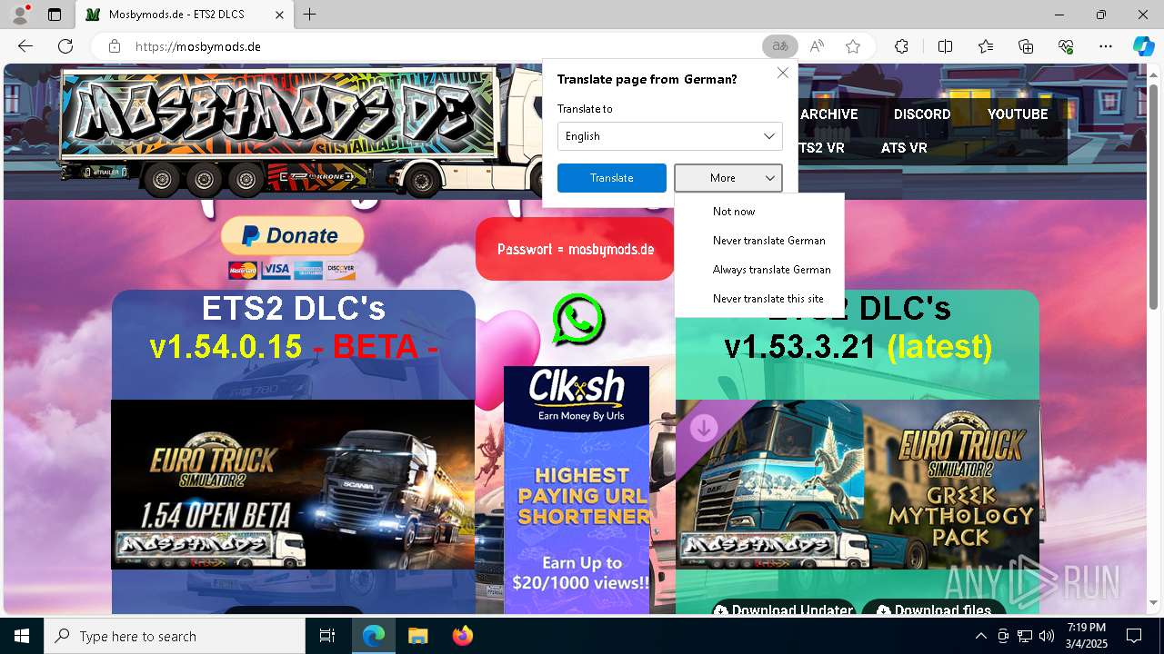Screen dimensions: 1164x654
Task: Collapse the More options dropdown
Action: coord(728,178)
